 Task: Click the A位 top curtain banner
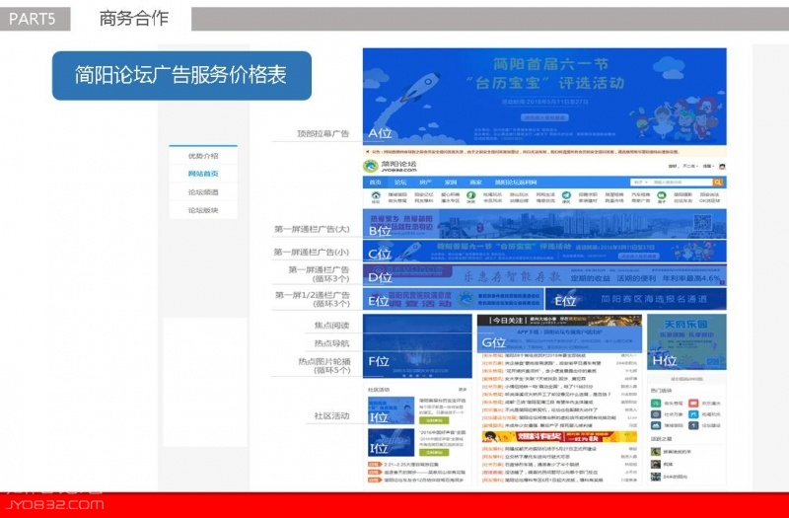click(544, 96)
